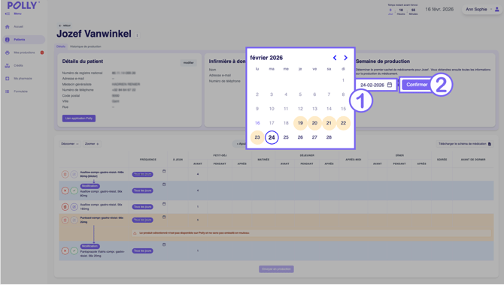Open the calendar icon in the date field

(390, 85)
